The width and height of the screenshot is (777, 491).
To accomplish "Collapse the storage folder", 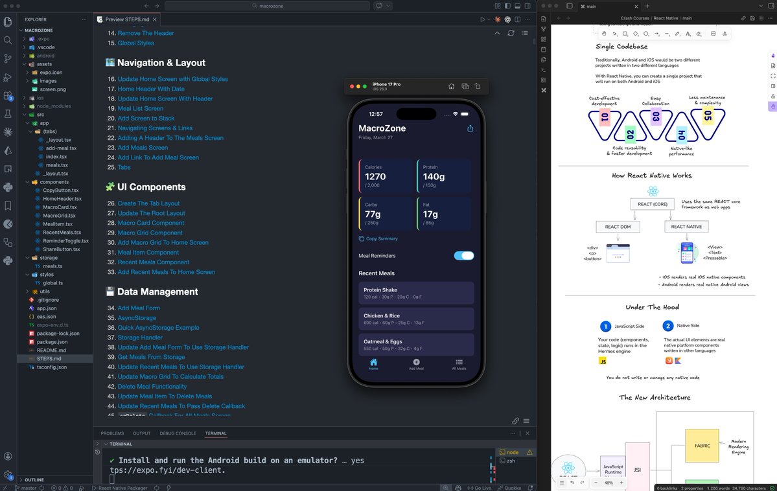I will pyautogui.click(x=54, y=258).
